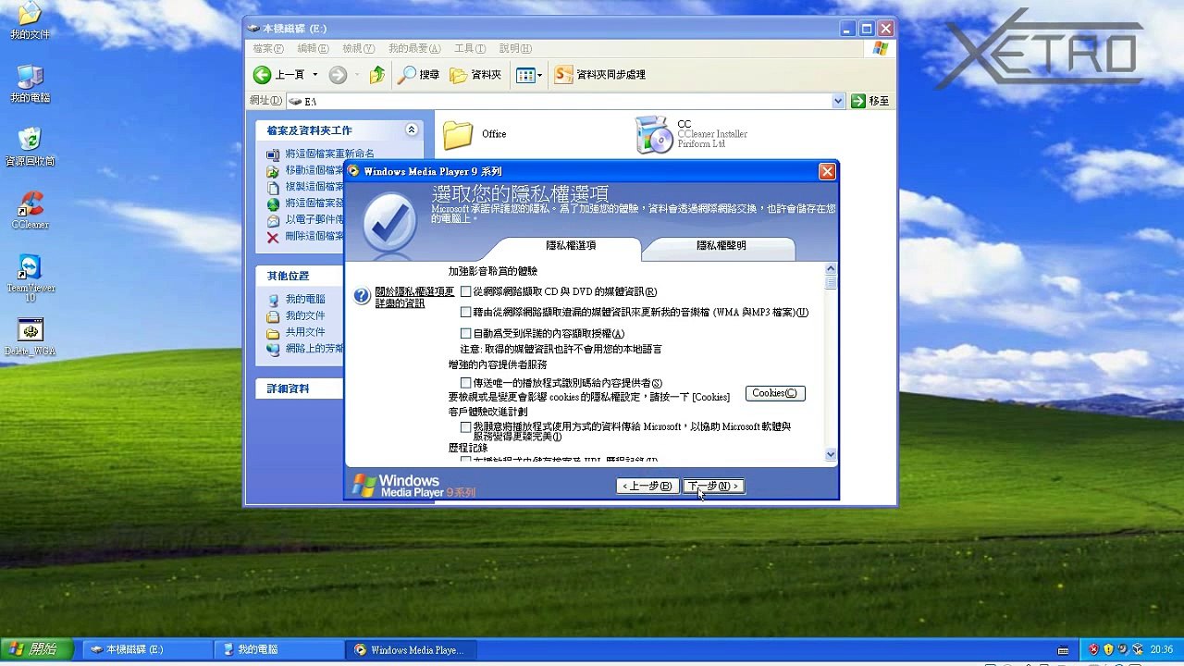Screen dimensions: 1184x666
Task: Check 傳送唯一的播放程式識別碼 option
Action: [x=466, y=383]
